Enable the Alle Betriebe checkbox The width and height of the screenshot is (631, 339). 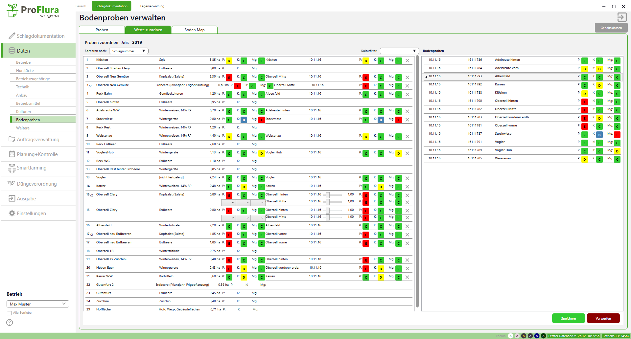[9, 313]
